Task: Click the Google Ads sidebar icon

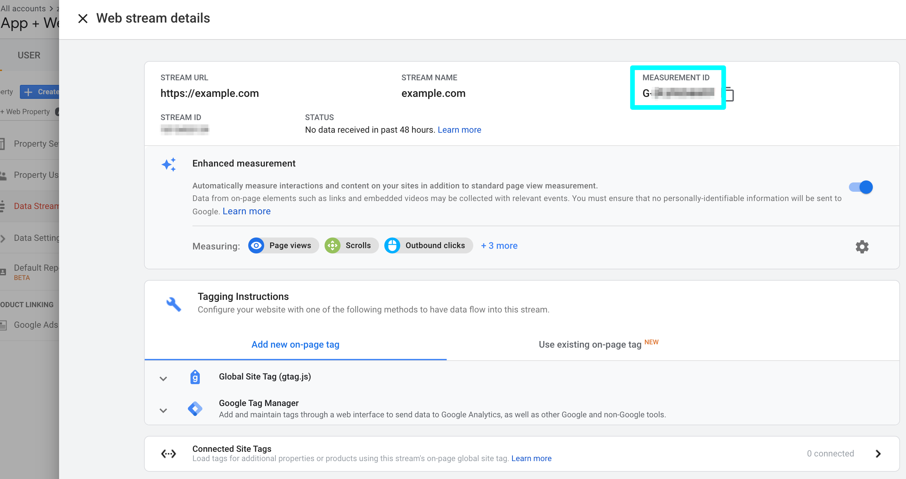Action: tap(3, 325)
